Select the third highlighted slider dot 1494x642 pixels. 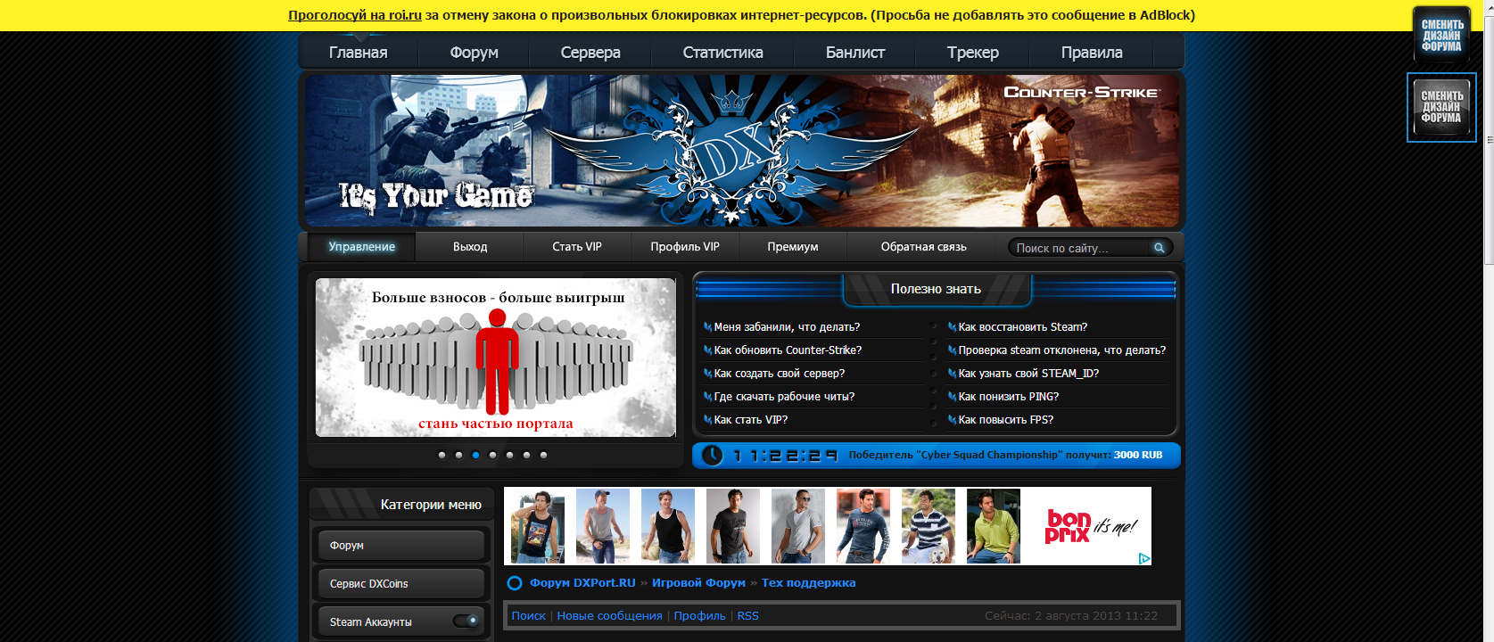[475, 455]
